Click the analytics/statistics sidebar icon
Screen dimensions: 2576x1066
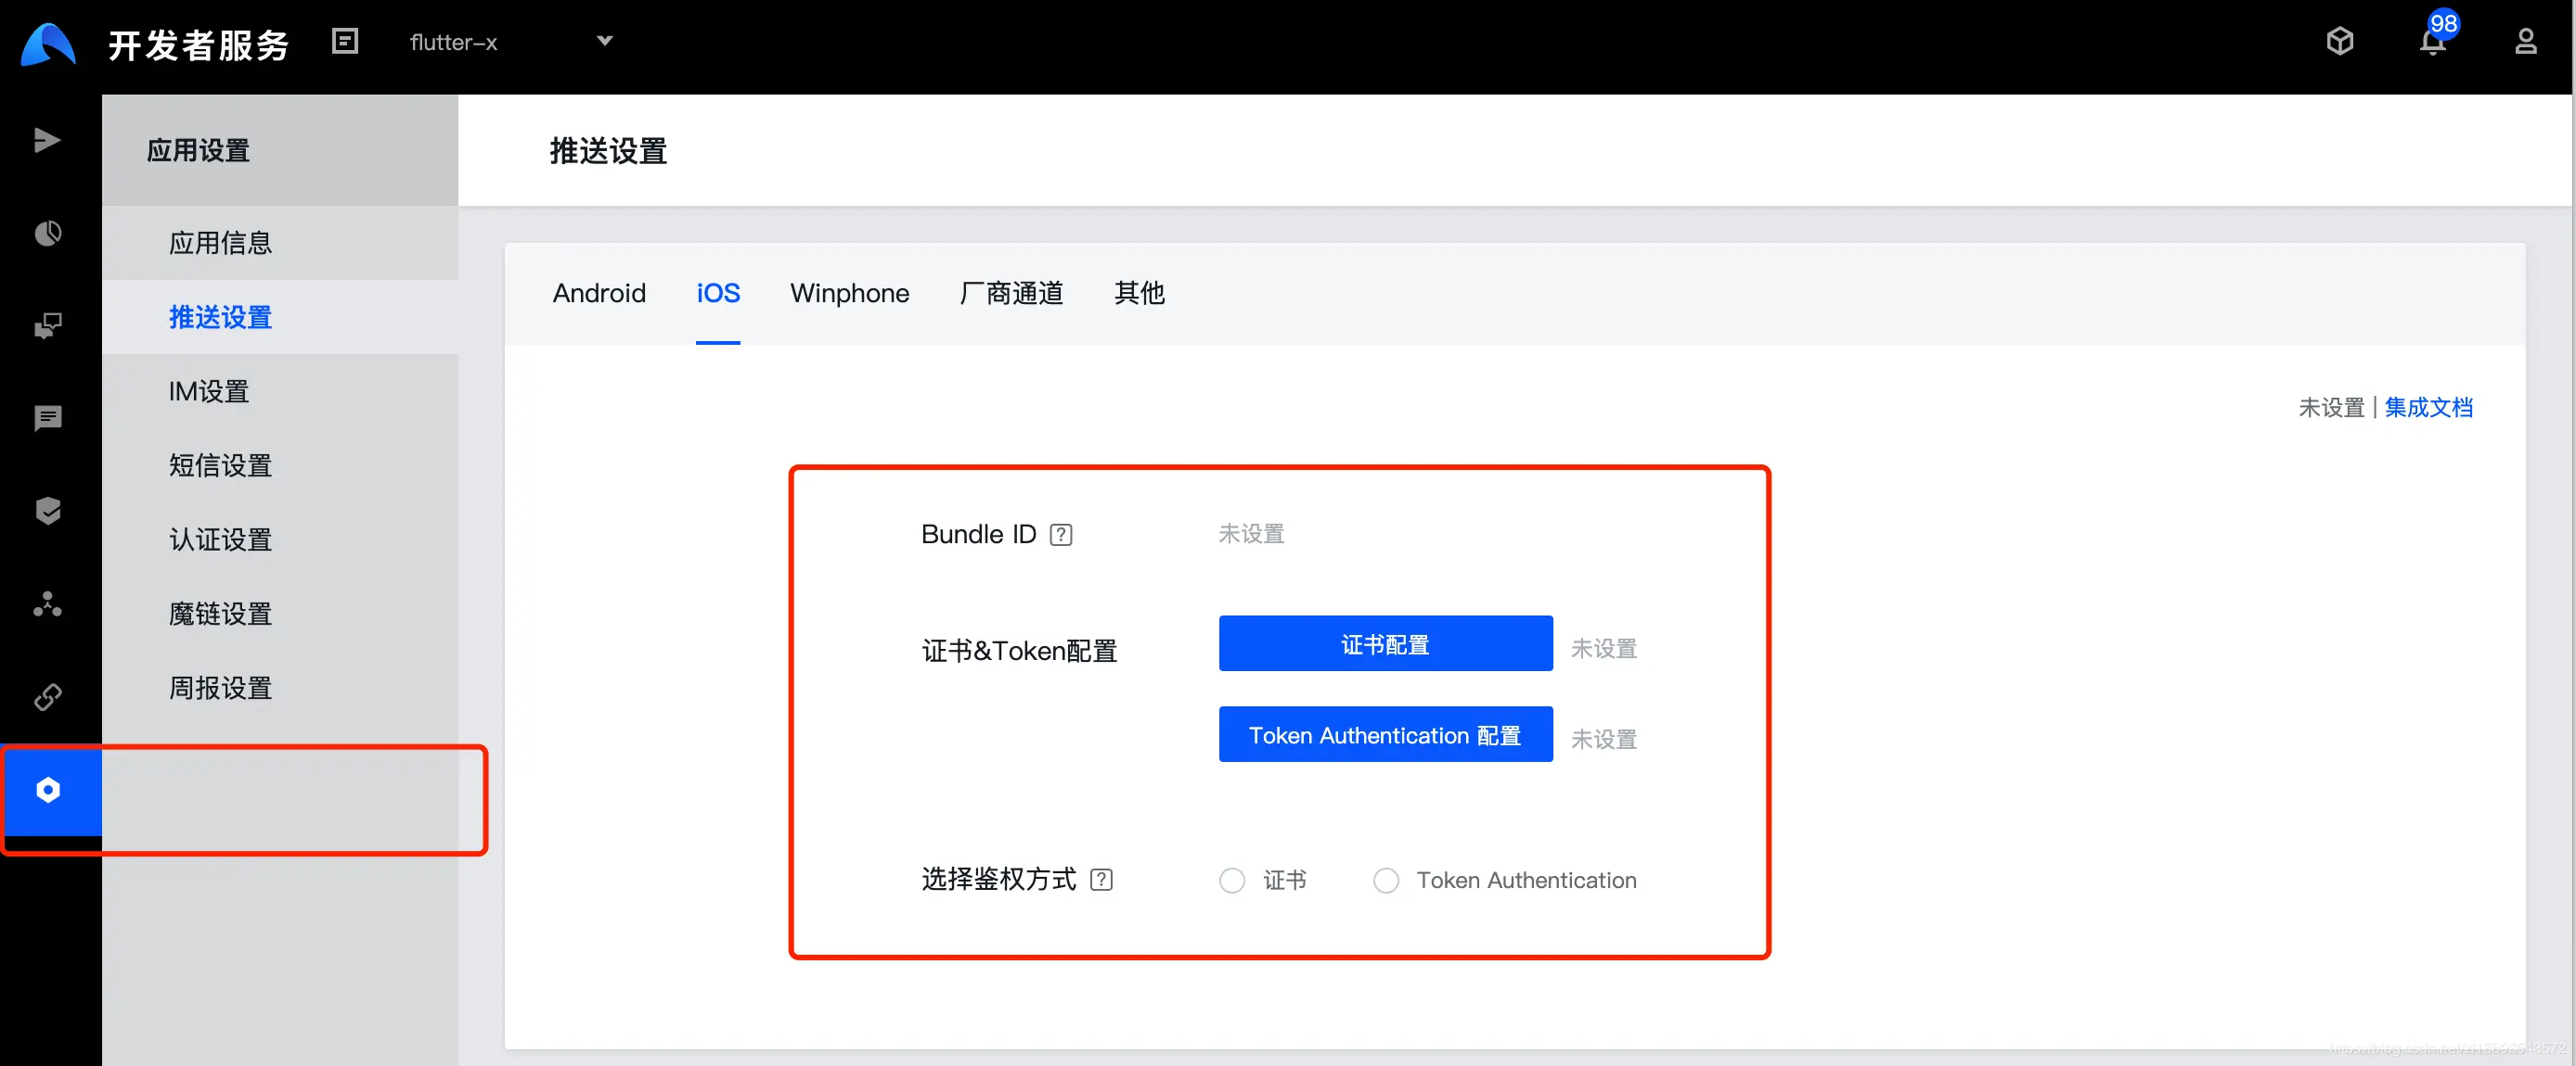click(x=51, y=233)
